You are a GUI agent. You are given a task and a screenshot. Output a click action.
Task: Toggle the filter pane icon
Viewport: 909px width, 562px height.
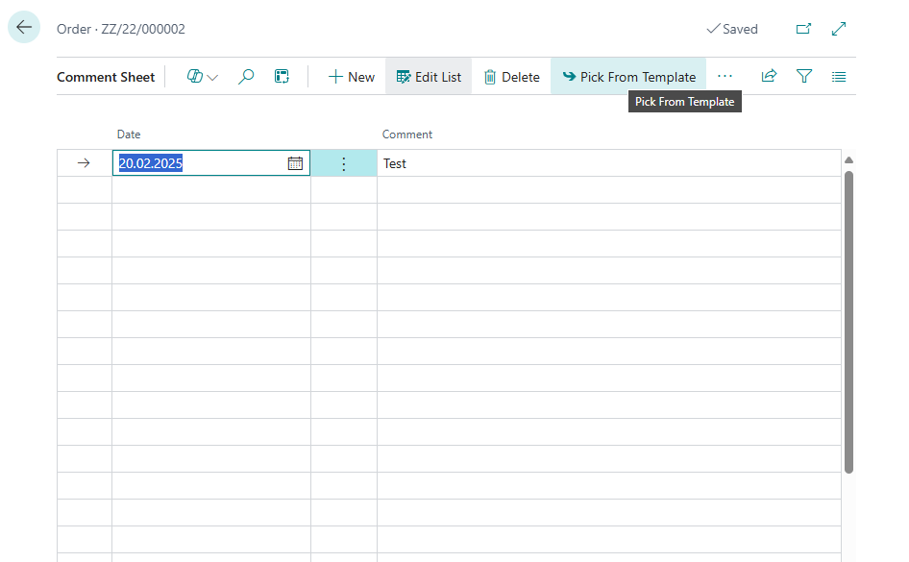tap(804, 77)
